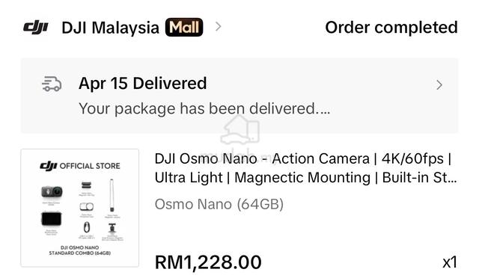Click the DJI logo beside the store name

pyautogui.click(x=36, y=28)
